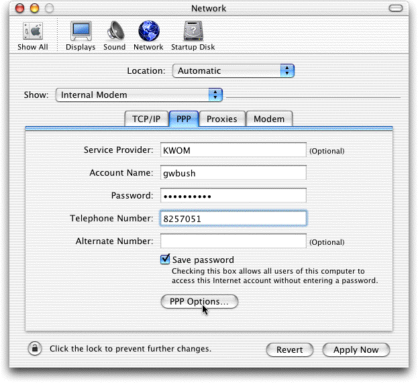Click the Revert button
This screenshot has height=383, width=418.
pyautogui.click(x=289, y=349)
